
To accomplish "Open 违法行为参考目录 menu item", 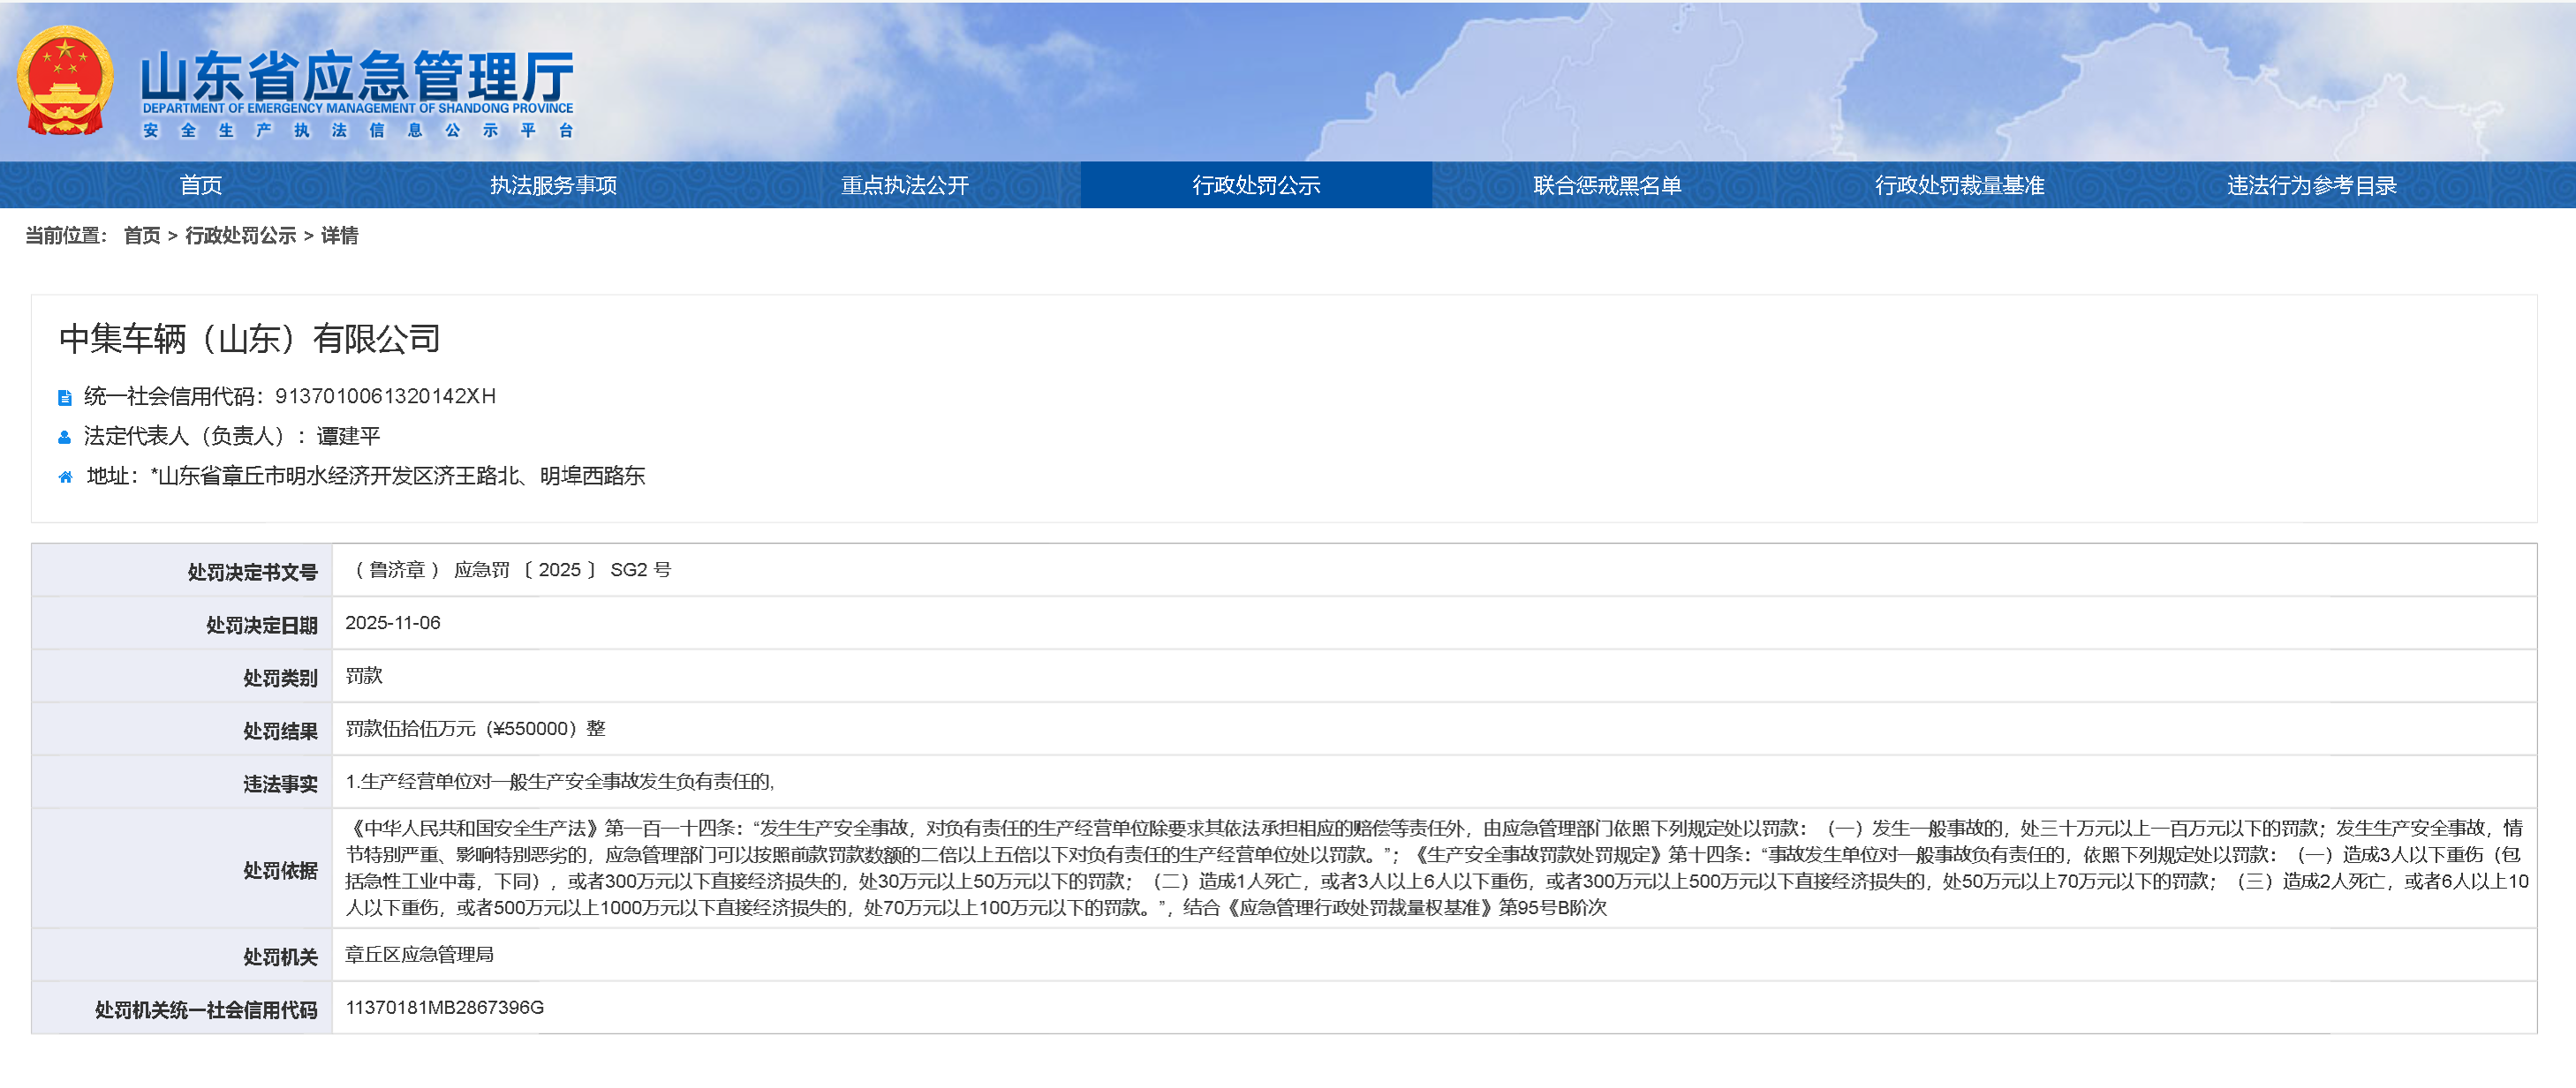I will tap(2311, 184).
